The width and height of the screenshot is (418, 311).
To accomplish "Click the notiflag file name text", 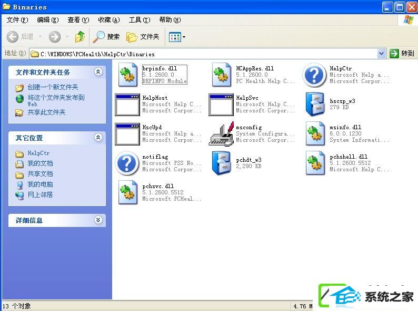I will (155, 157).
